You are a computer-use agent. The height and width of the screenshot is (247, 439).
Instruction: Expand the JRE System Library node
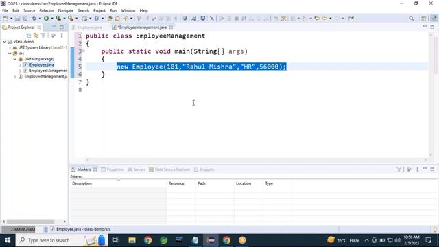[x=10, y=47]
